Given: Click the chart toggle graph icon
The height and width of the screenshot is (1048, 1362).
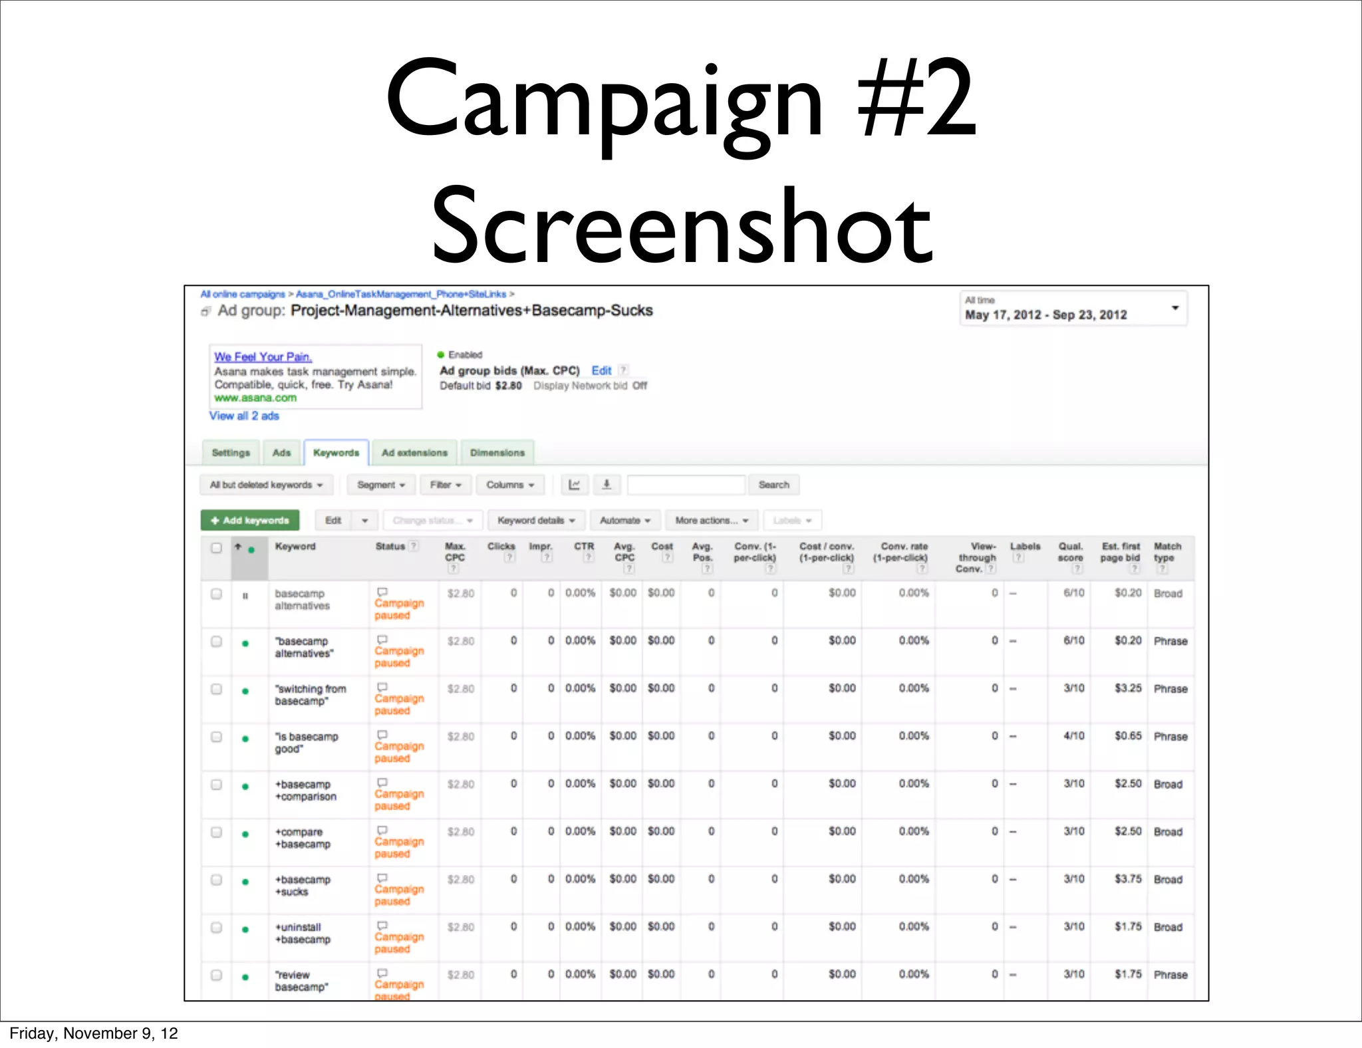Looking at the screenshot, I should tap(574, 485).
